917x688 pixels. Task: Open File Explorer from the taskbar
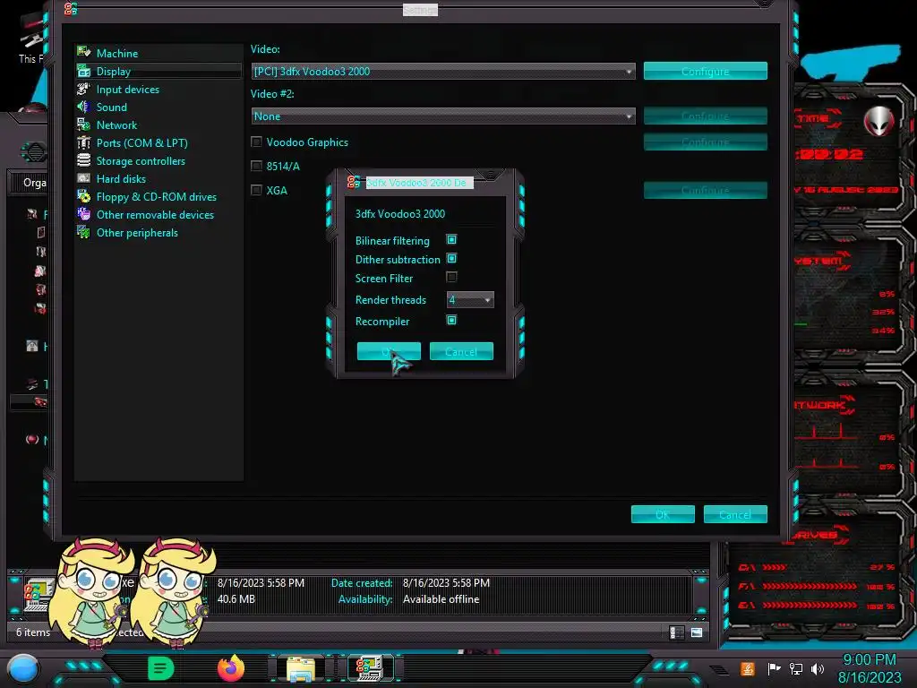(301, 668)
